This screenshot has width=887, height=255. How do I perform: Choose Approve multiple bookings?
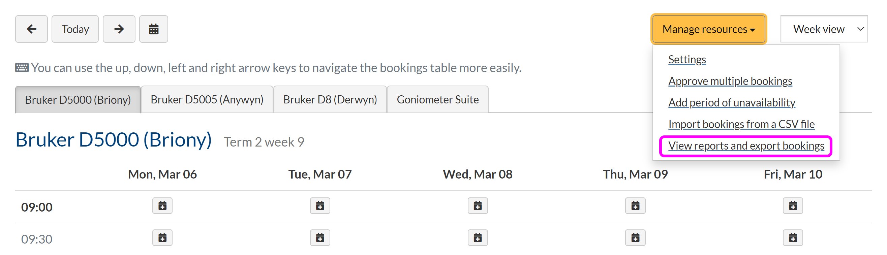[x=730, y=81]
